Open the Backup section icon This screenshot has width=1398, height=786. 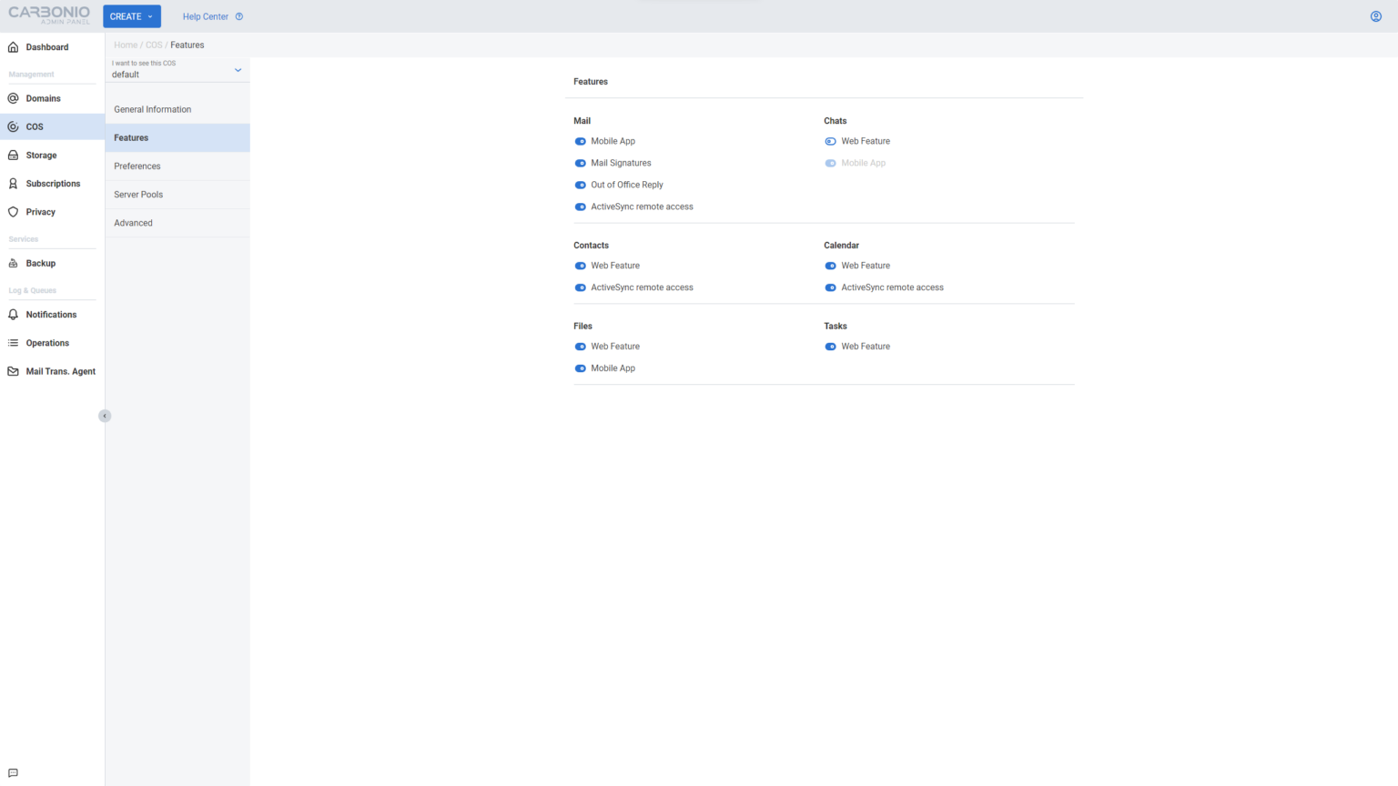pos(13,263)
